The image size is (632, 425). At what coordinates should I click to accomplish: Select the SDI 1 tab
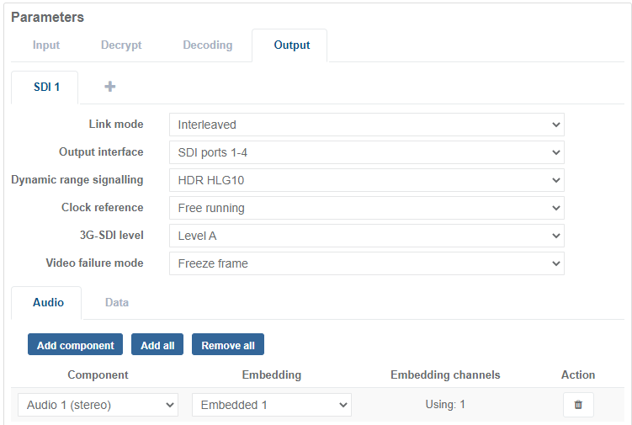coord(45,87)
